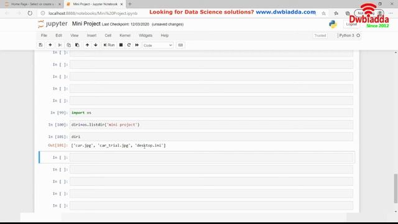Screen dimensions: 398x224
Task: Paste cells below icon
Action: tap(77, 45)
